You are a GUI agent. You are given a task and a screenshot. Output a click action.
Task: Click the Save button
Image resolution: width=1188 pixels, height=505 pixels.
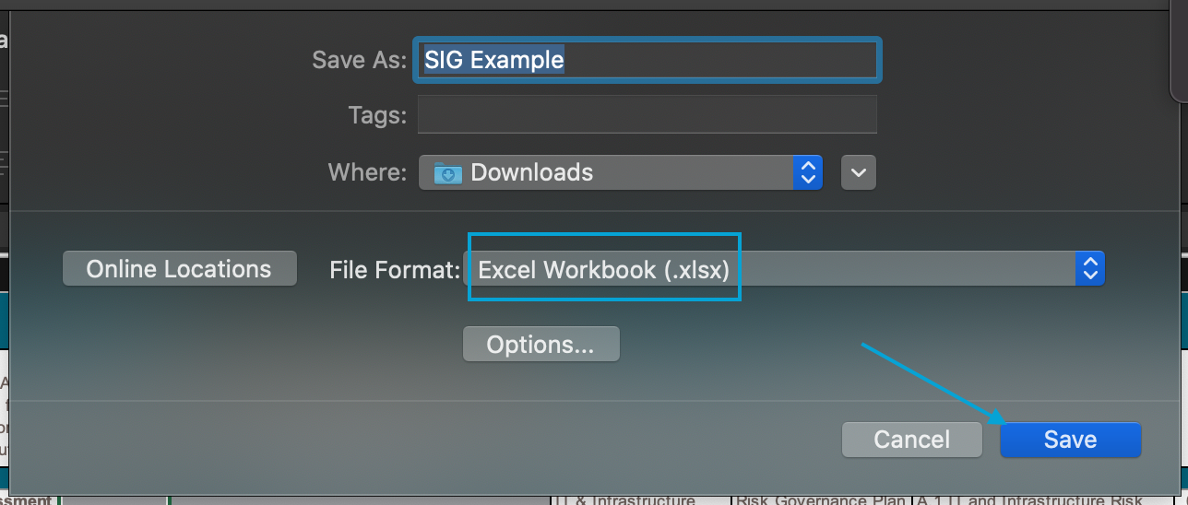tap(1070, 440)
